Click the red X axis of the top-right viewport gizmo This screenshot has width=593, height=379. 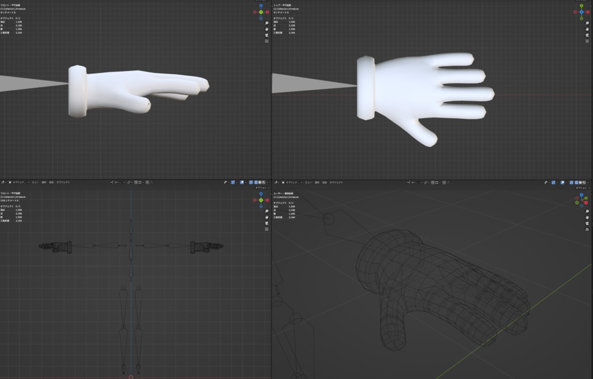pyautogui.click(x=588, y=12)
